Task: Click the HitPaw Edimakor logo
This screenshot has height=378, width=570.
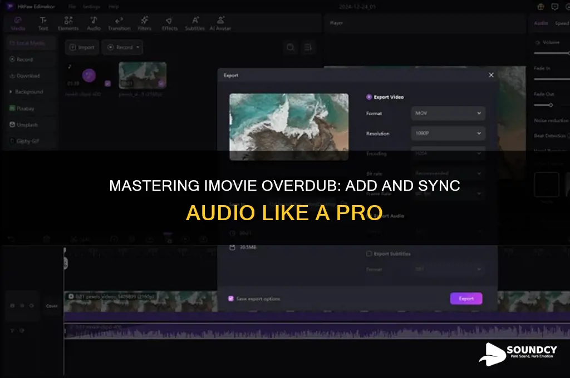Action: click(x=10, y=7)
